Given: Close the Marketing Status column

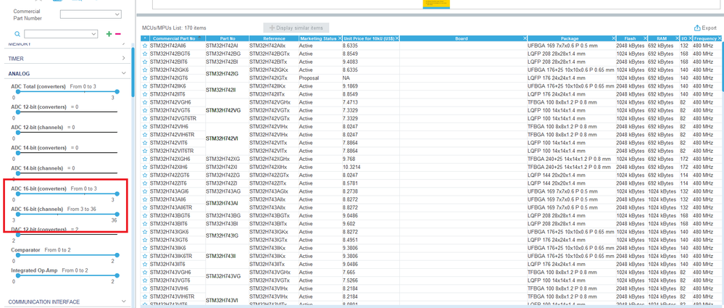Looking at the screenshot, I should pyautogui.click(x=340, y=38).
